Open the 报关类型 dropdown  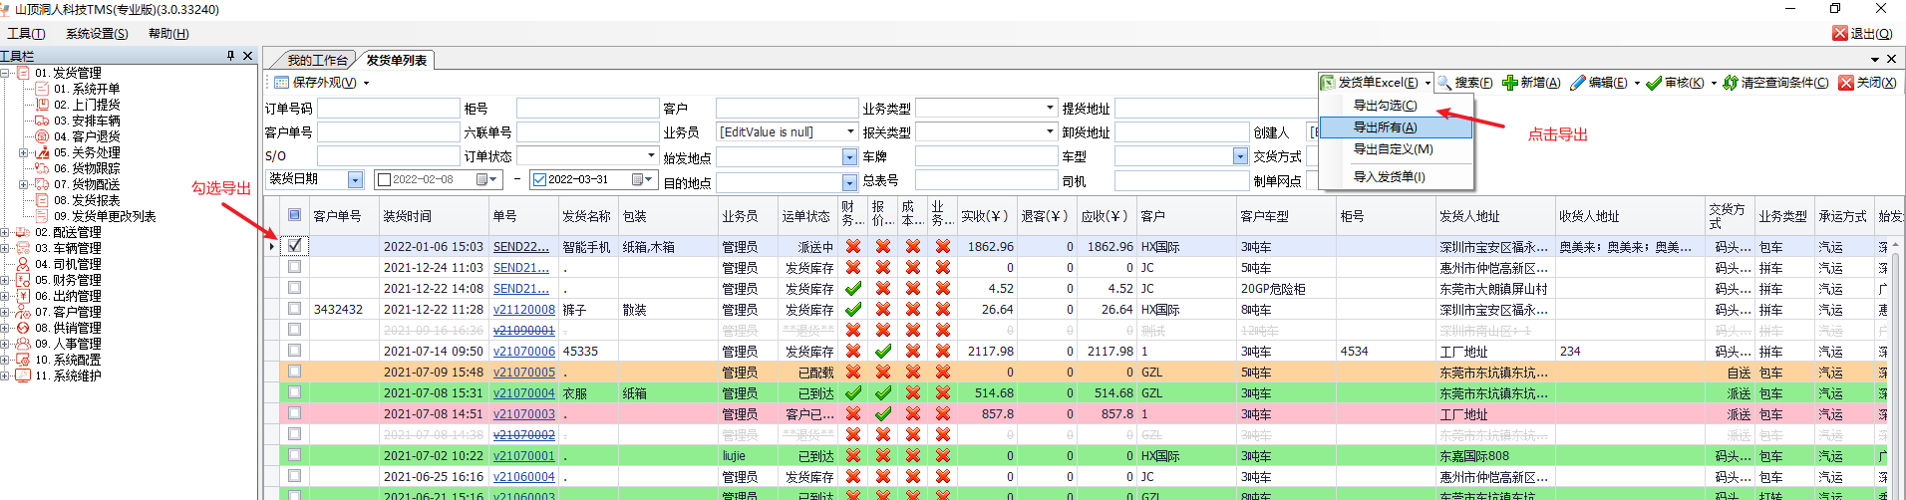[x=1050, y=131]
